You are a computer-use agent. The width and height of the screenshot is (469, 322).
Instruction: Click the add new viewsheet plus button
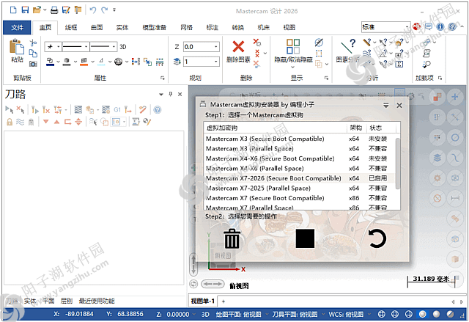tap(223, 301)
